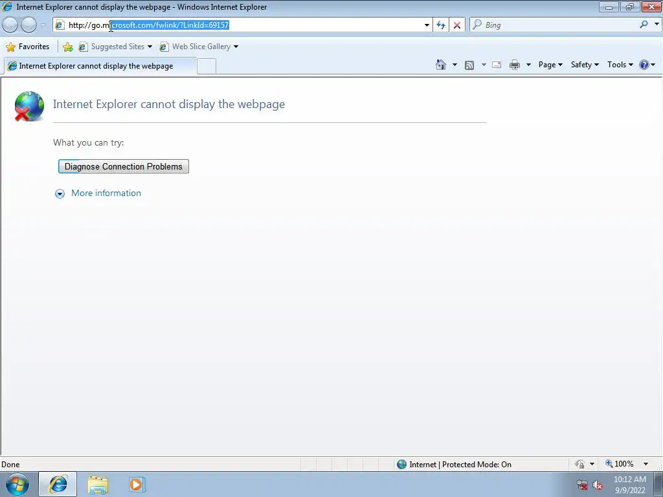Expand the Print dropdown arrow

click(528, 65)
